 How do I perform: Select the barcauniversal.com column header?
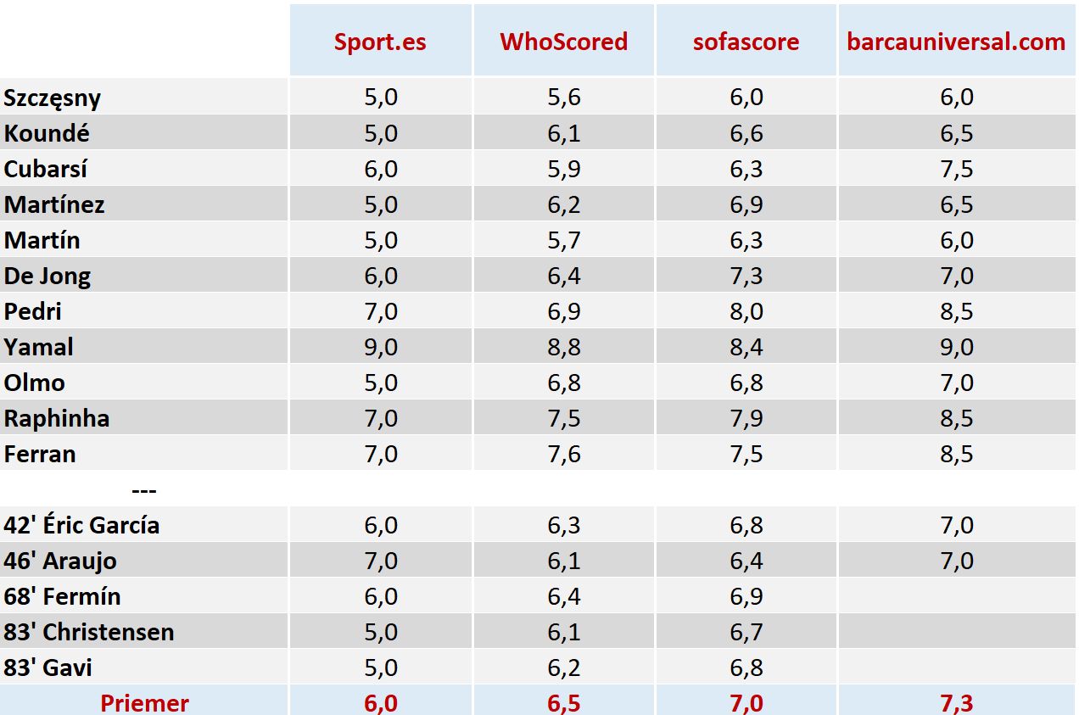click(x=956, y=42)
